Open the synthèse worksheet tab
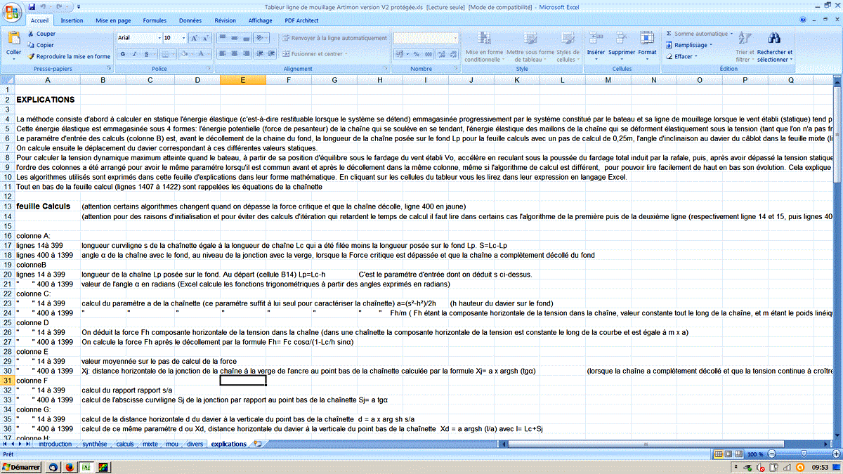Viewport: 843px width, 474px height. point(94,444)
